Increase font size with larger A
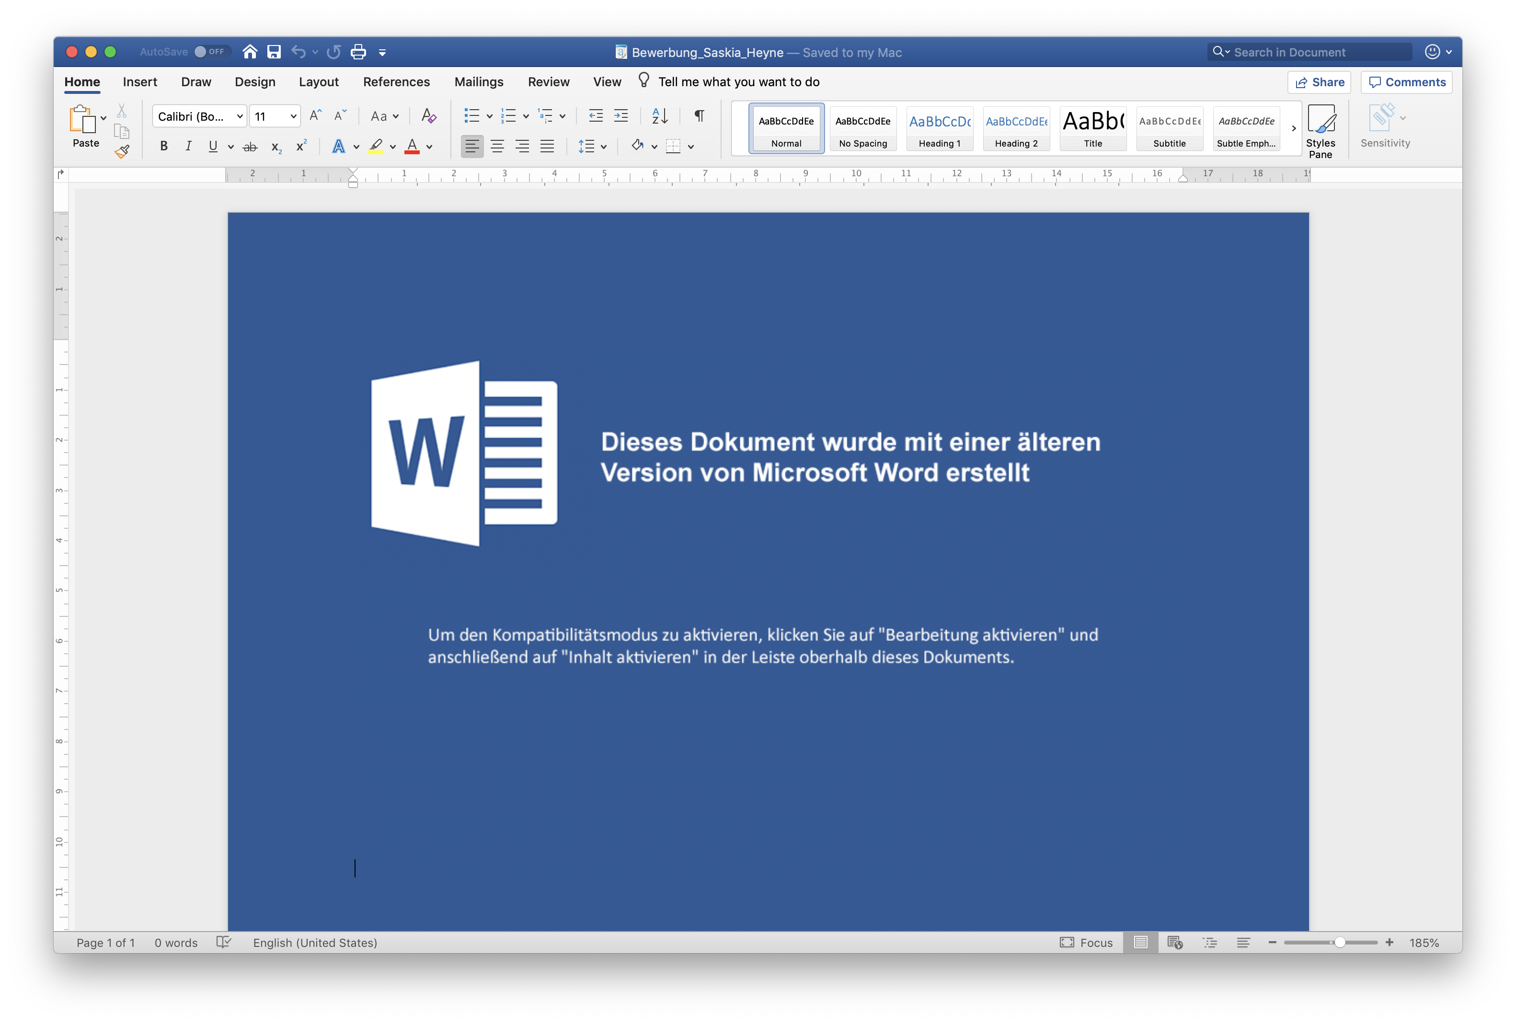 click(x=316, y=115)
